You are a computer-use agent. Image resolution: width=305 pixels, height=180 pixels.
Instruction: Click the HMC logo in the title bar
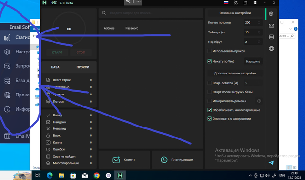tap(44, 3)
